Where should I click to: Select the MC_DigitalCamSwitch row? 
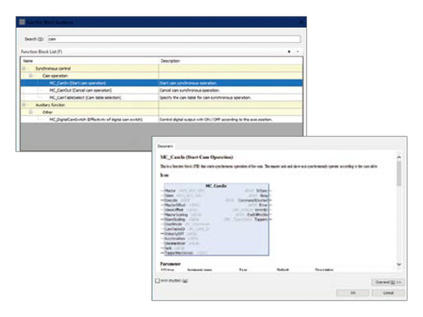click(x=162, y=119)
